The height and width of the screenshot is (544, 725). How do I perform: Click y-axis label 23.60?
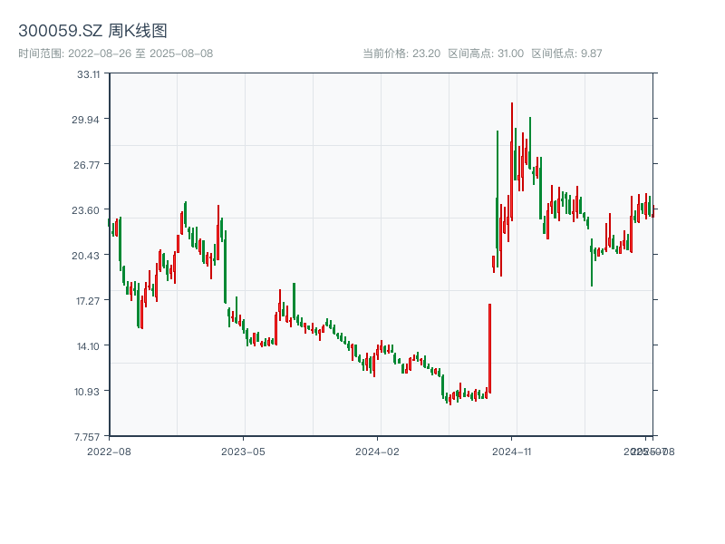click(x=85, y=210)
